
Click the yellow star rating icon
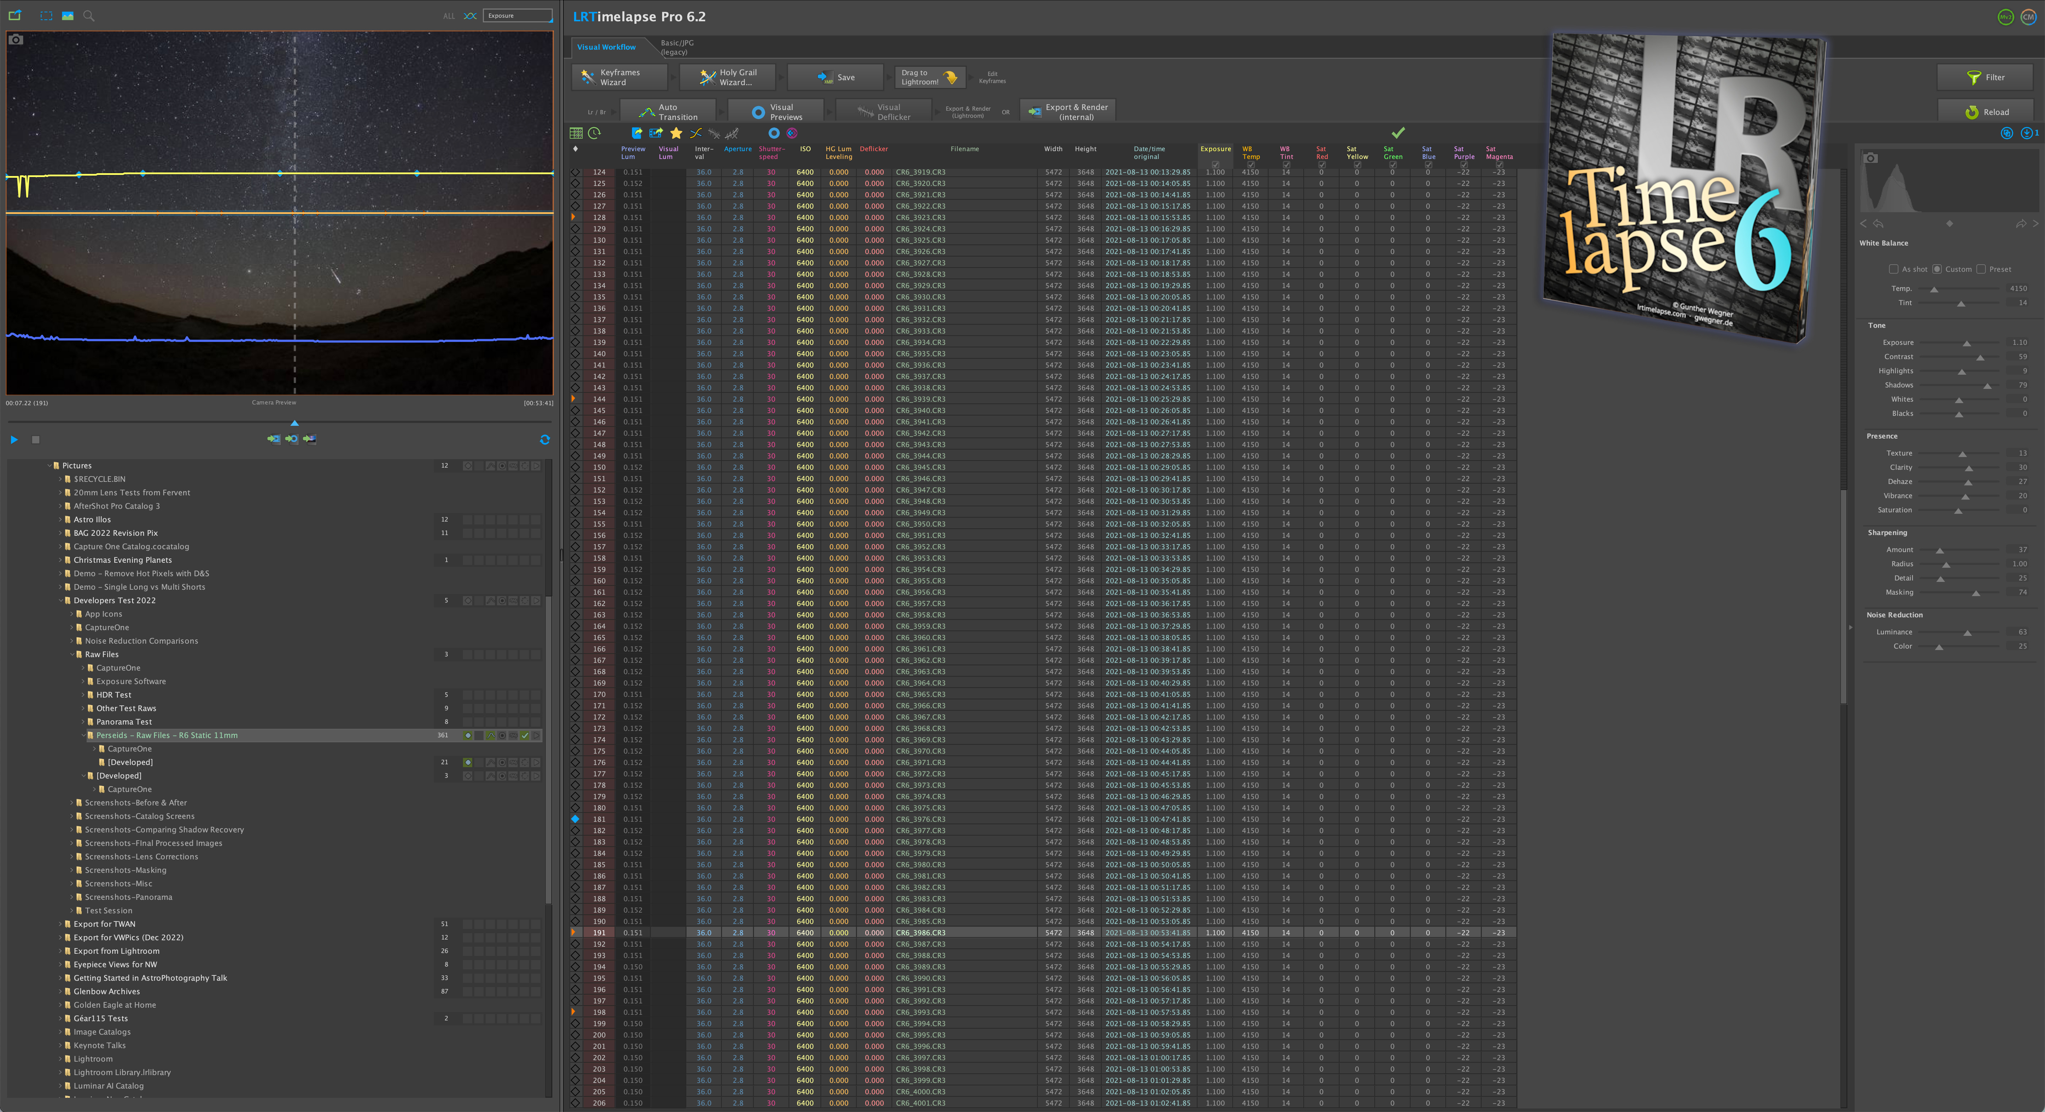pyautogui.click(x=676, y=133)
